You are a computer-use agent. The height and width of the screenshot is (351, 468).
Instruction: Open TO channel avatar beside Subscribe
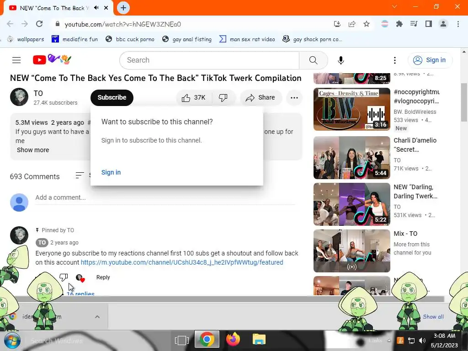(19, 97)
